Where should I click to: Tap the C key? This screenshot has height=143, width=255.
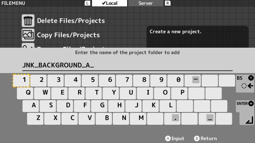click(70, 119)
